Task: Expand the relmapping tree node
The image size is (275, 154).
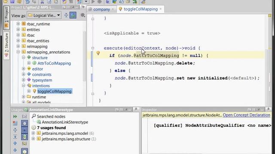Action: (x=18, y=46)
